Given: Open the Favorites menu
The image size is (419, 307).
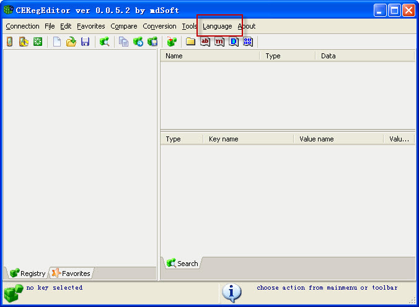Looking at the screenshot, I should click(x=91, y=26).
